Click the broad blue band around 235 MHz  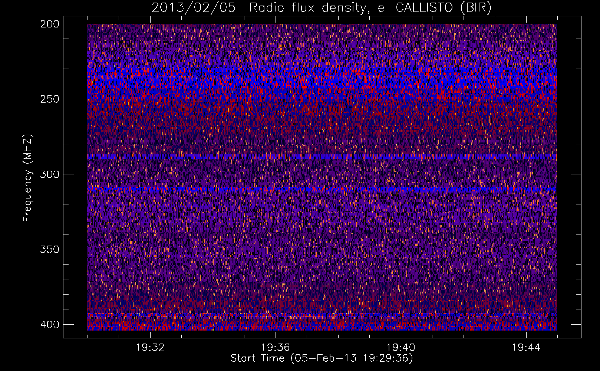[322, 80]
